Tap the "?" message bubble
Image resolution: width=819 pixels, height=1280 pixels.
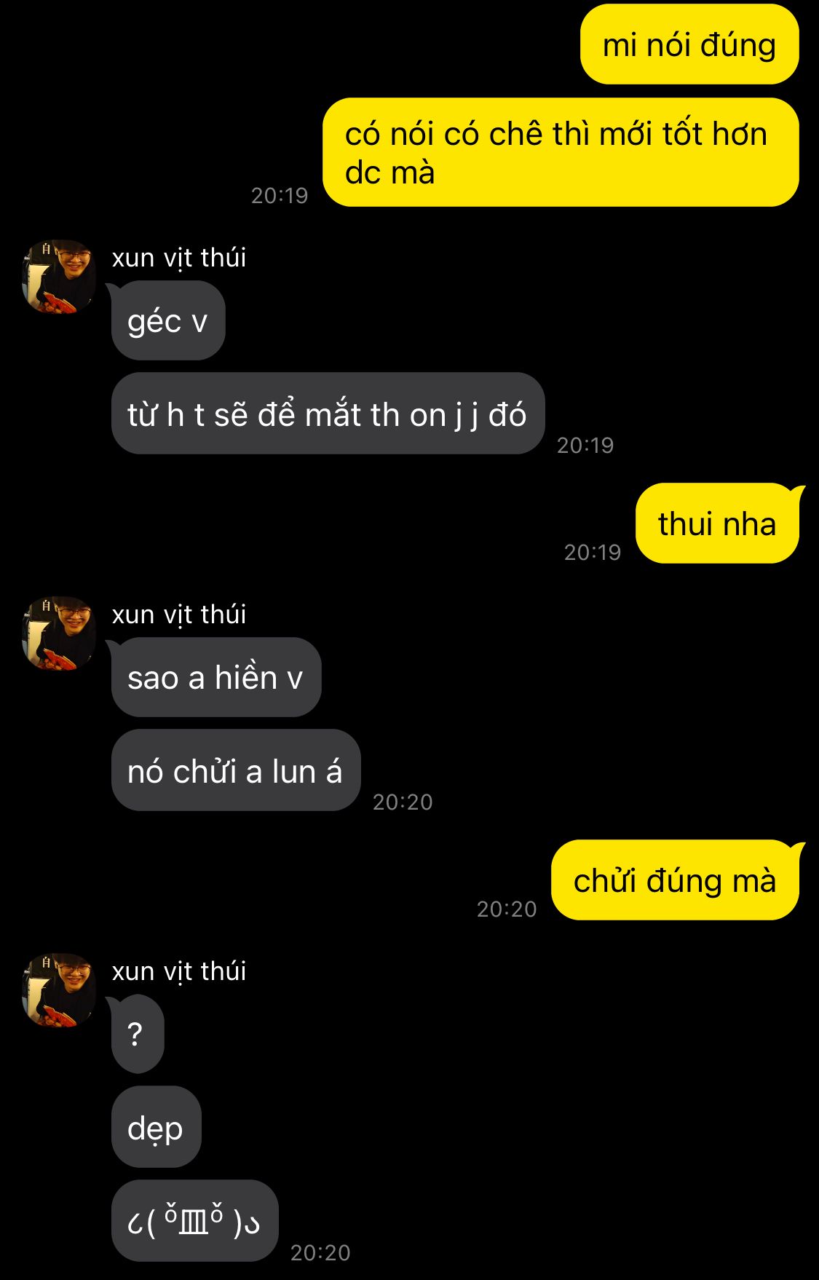coord(138,1034)
